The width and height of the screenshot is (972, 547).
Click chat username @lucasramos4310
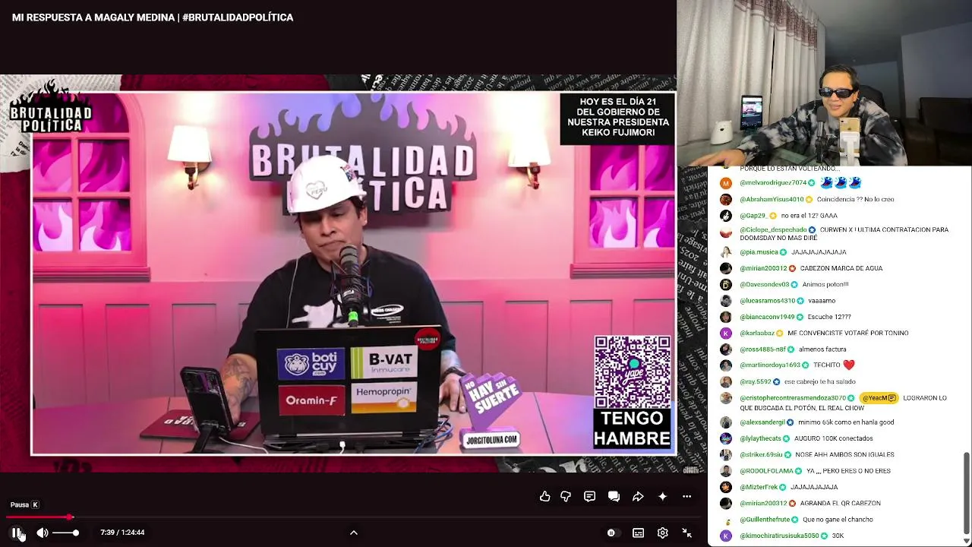pos(767,301)
